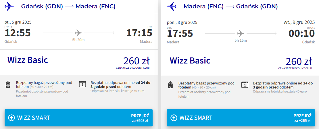Click up-arrow circle icon in right WIZZ SMART button
The image size is (319, 129).
point(174,118)
